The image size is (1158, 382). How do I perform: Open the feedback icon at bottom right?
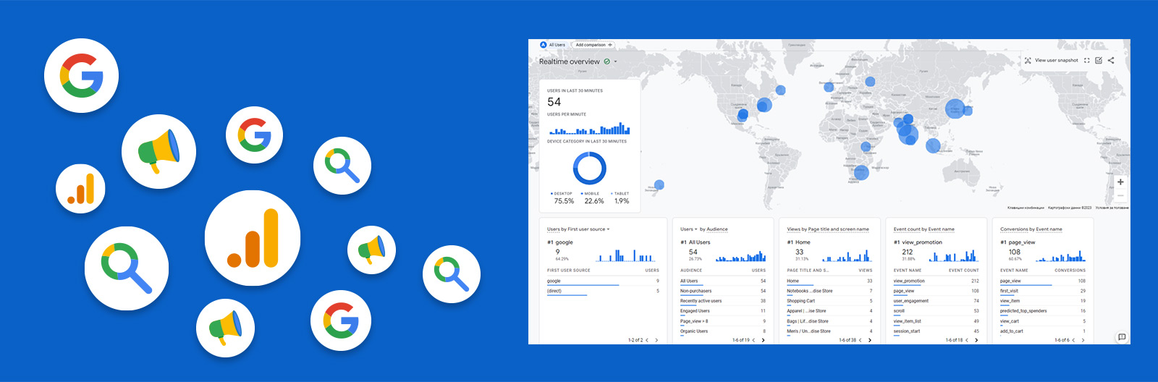coord(1121,337)
